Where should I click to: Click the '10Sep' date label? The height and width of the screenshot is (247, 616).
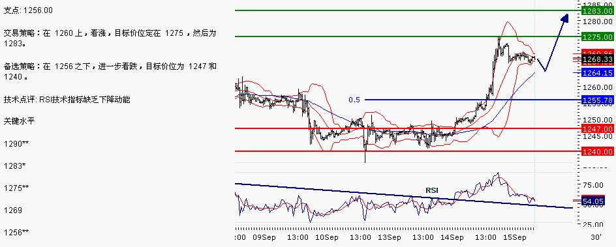pyautogui.click(x=328, y=237)
